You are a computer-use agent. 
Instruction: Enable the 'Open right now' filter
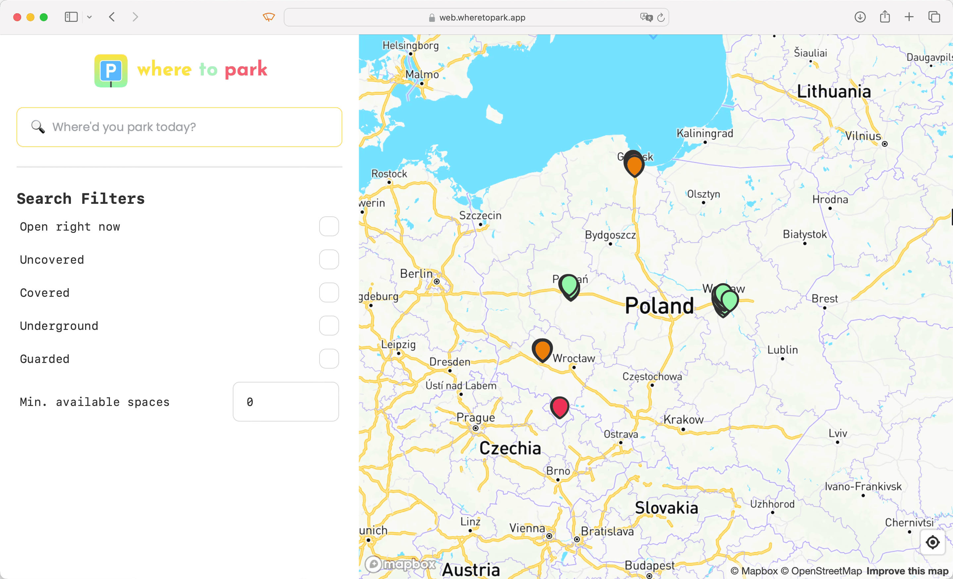pos(329,226)
